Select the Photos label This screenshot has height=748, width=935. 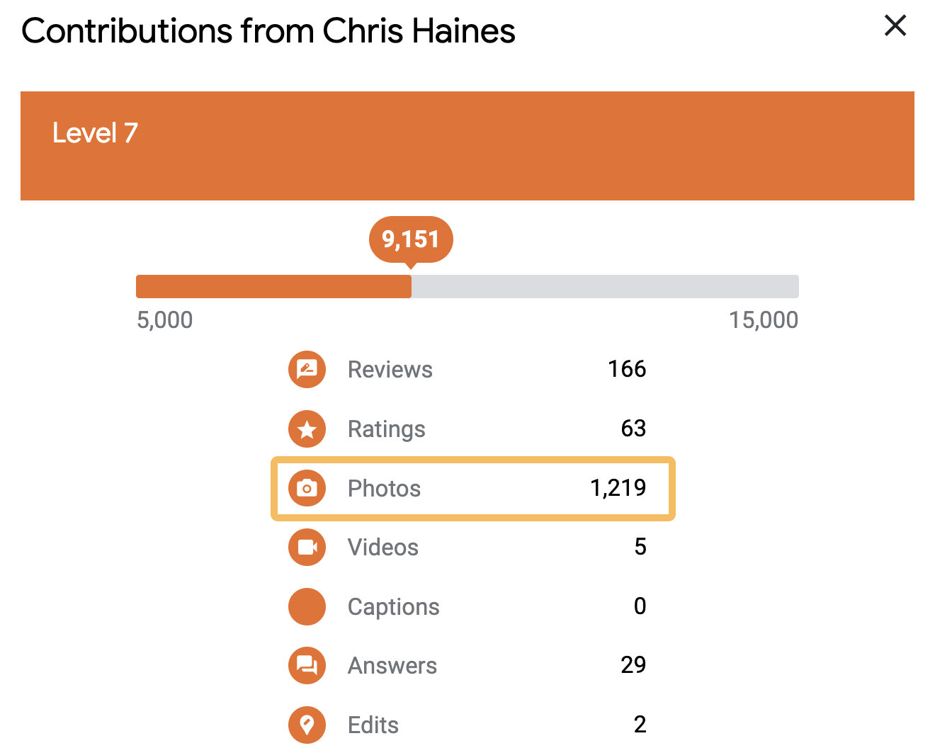click(384, 489)
